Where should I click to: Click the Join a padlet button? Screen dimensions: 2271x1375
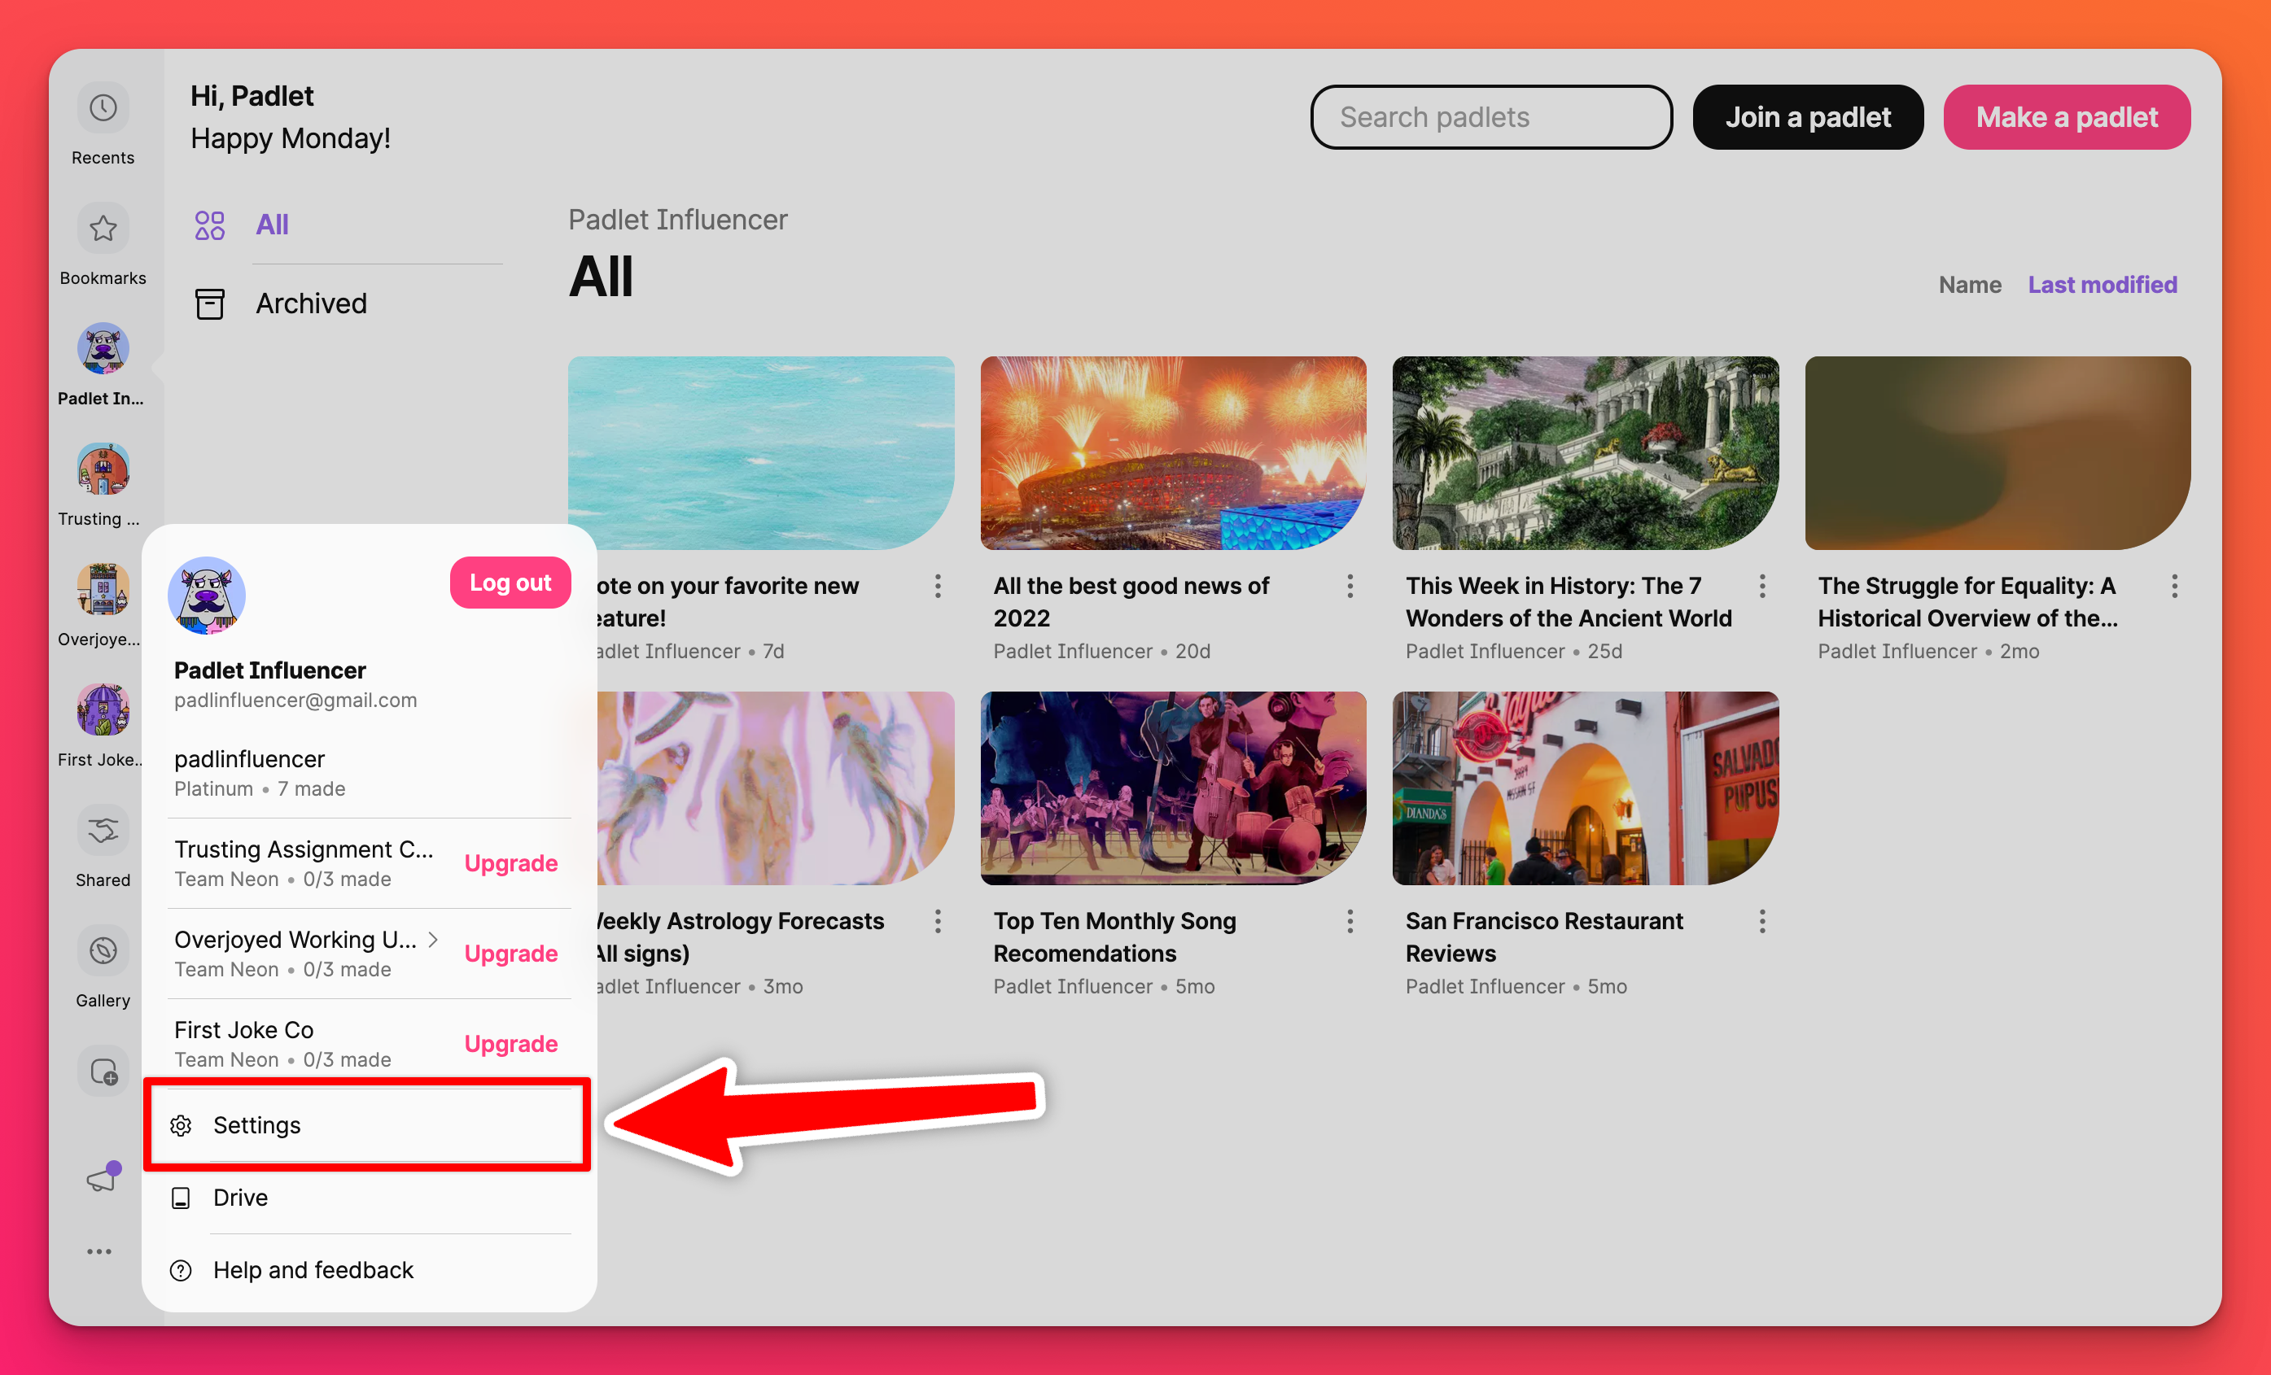tap(1807, 116)
